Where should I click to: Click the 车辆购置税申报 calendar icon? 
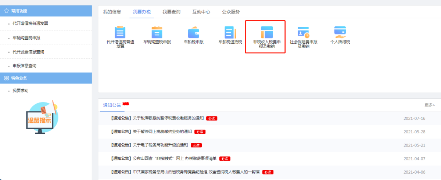[157, 33]
